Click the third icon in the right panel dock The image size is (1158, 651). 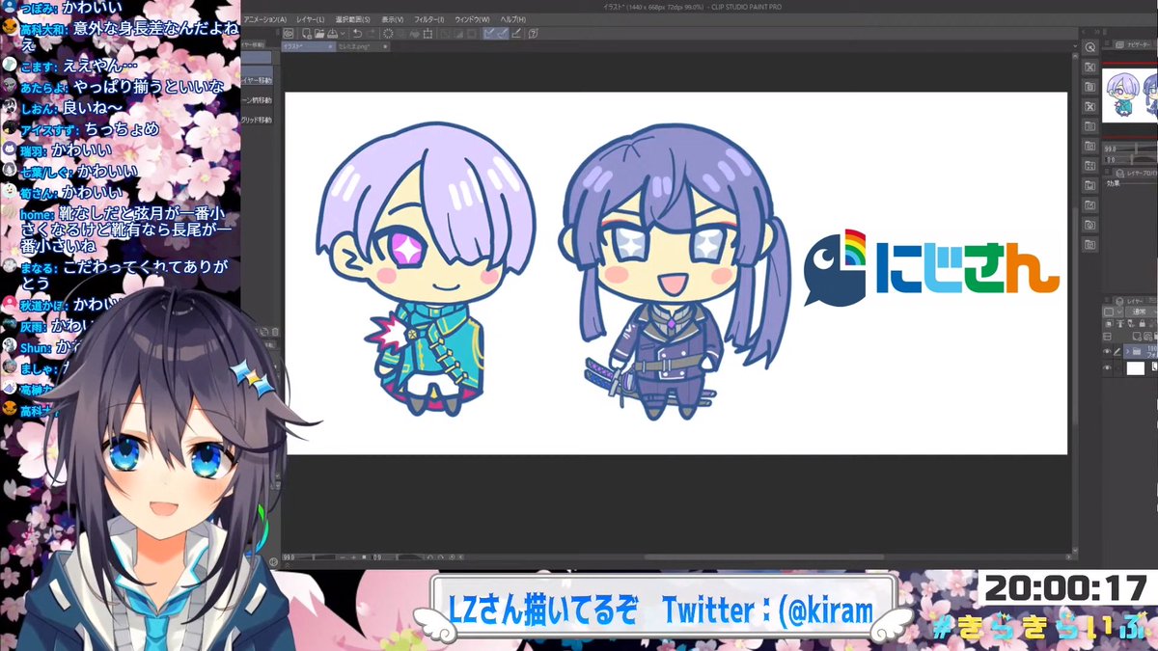[1090, 87]
